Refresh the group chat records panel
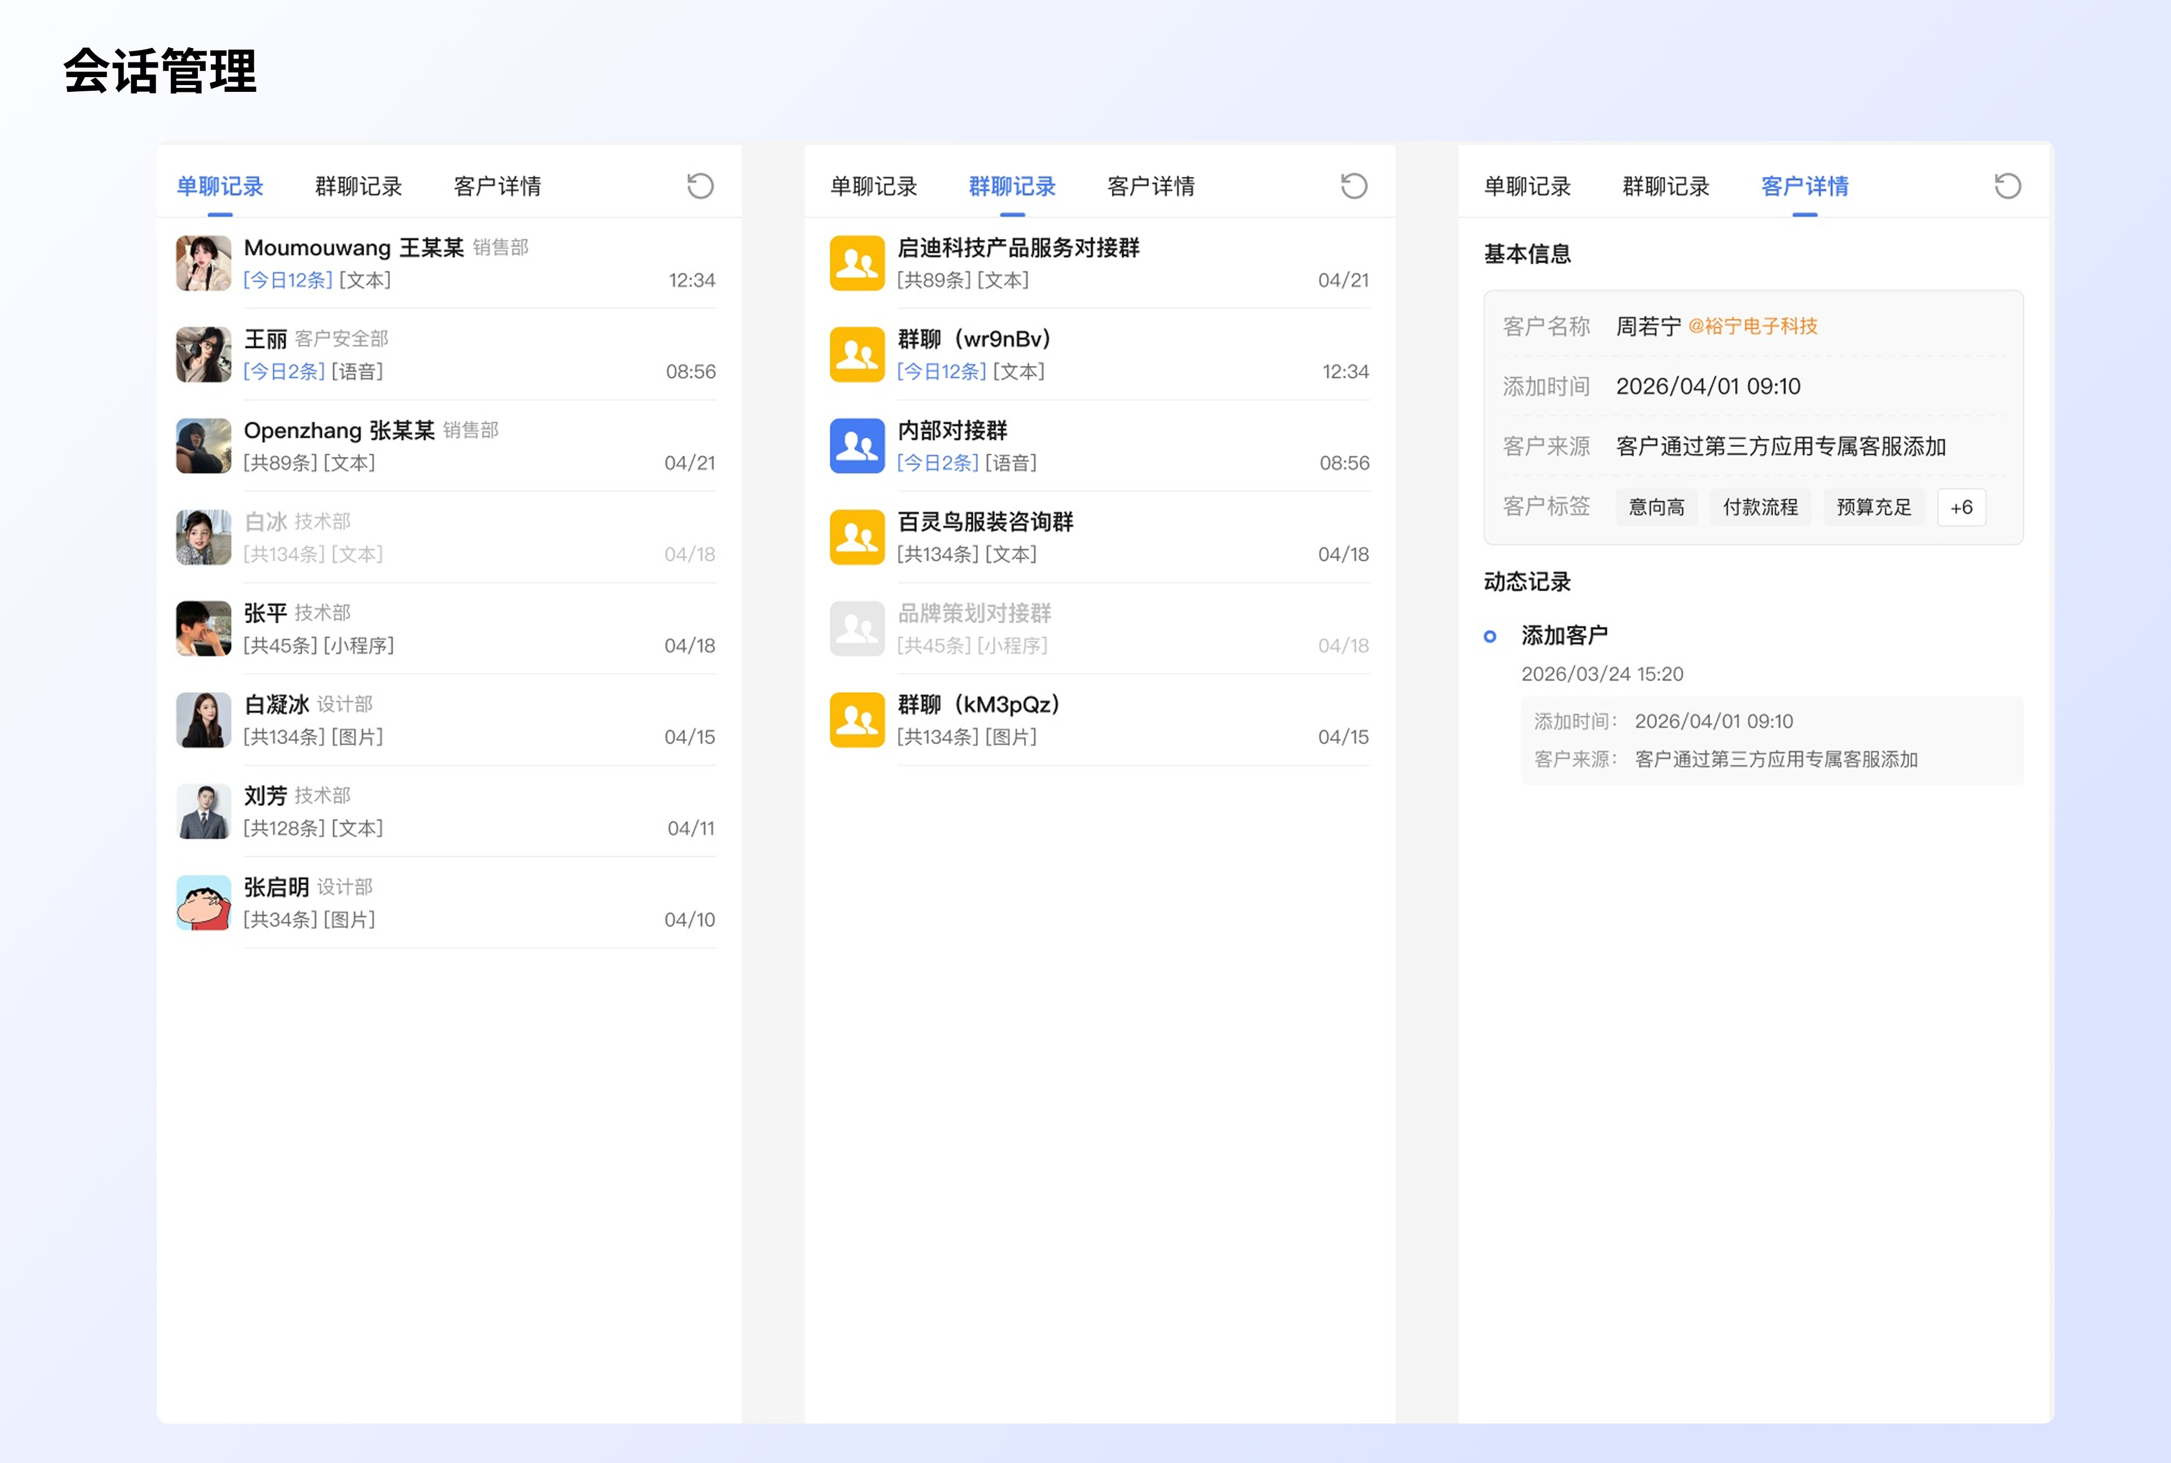2171x1463 pixels. pos(1354,185)
